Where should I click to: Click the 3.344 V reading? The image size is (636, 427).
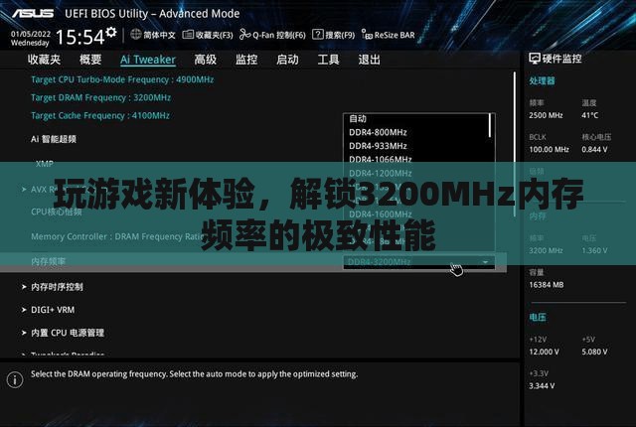click(x=542, y=385)
